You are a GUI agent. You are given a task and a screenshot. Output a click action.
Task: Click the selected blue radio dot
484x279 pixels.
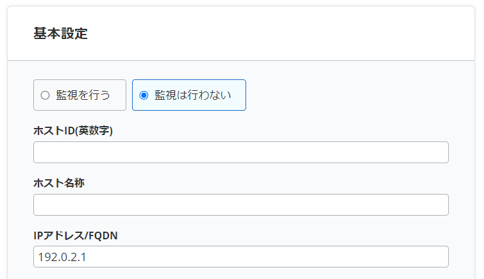click(144, 95)
